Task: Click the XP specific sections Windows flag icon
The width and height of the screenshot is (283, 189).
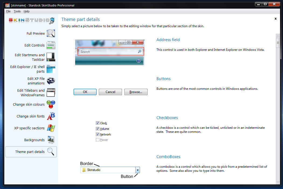Action: coord(51,128)
